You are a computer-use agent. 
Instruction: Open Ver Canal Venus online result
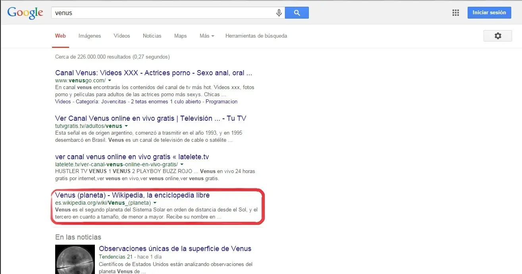(x=151, y=118)
